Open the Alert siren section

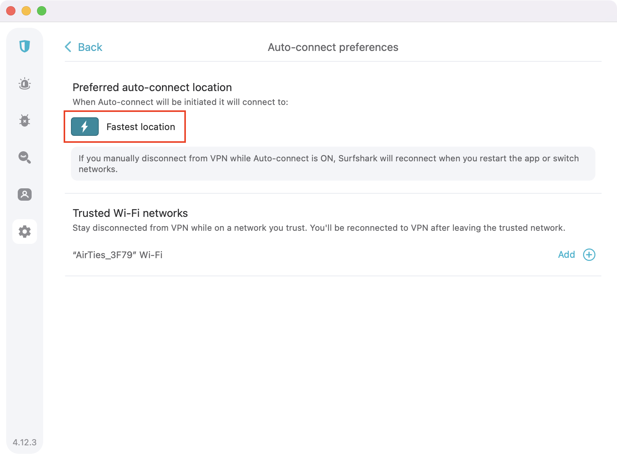click(x=25, y=83)
